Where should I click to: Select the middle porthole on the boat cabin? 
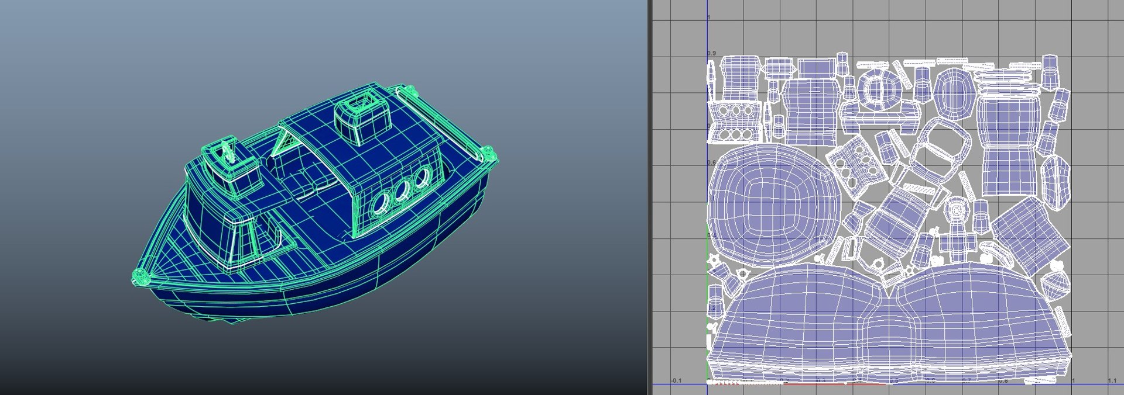402,190
